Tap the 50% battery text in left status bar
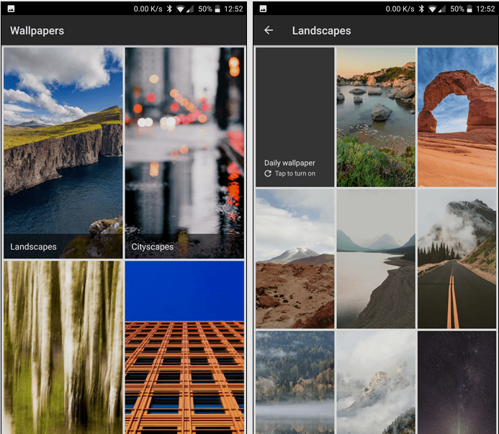The height and width of the screenshot is (434, 499). tap(205, 9)
